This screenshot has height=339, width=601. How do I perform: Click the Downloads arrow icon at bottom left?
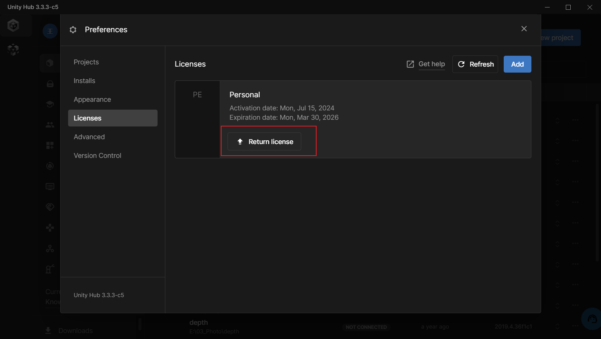[48, 330]
